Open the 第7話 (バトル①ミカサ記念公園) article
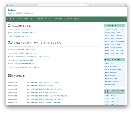Viewport: 133px width, 113px height. pyautogui.click(x=46, y=96)
